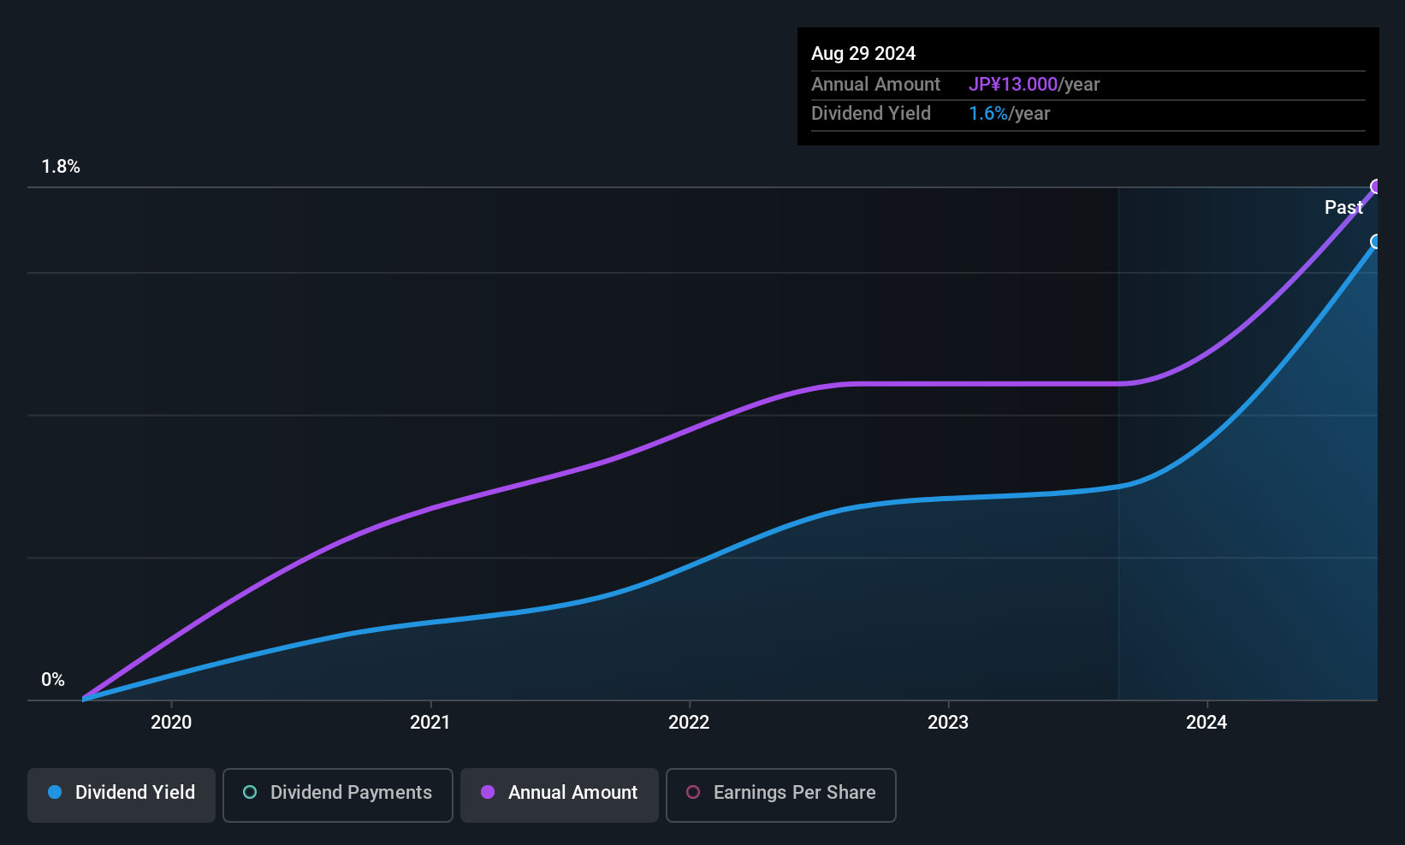Click the 2023 x-axis label

pyautogui.click(x=948, y=722)
